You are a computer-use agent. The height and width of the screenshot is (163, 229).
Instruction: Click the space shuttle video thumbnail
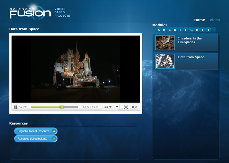coord(165,61)
